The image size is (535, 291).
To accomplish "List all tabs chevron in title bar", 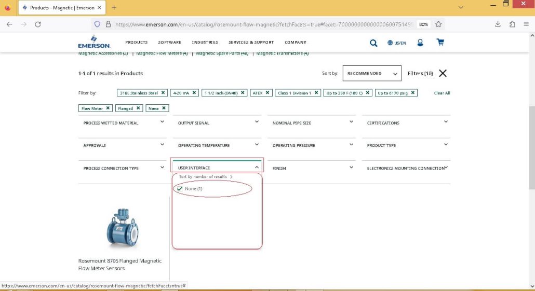I will [461, 7].
